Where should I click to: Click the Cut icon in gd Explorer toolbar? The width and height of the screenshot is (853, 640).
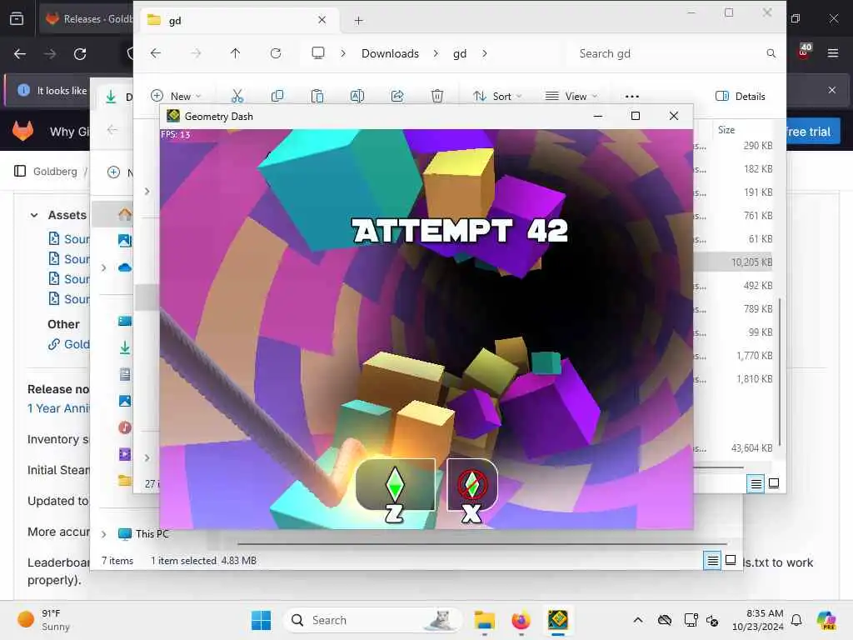pyautogui.click(x=237, y=97)
